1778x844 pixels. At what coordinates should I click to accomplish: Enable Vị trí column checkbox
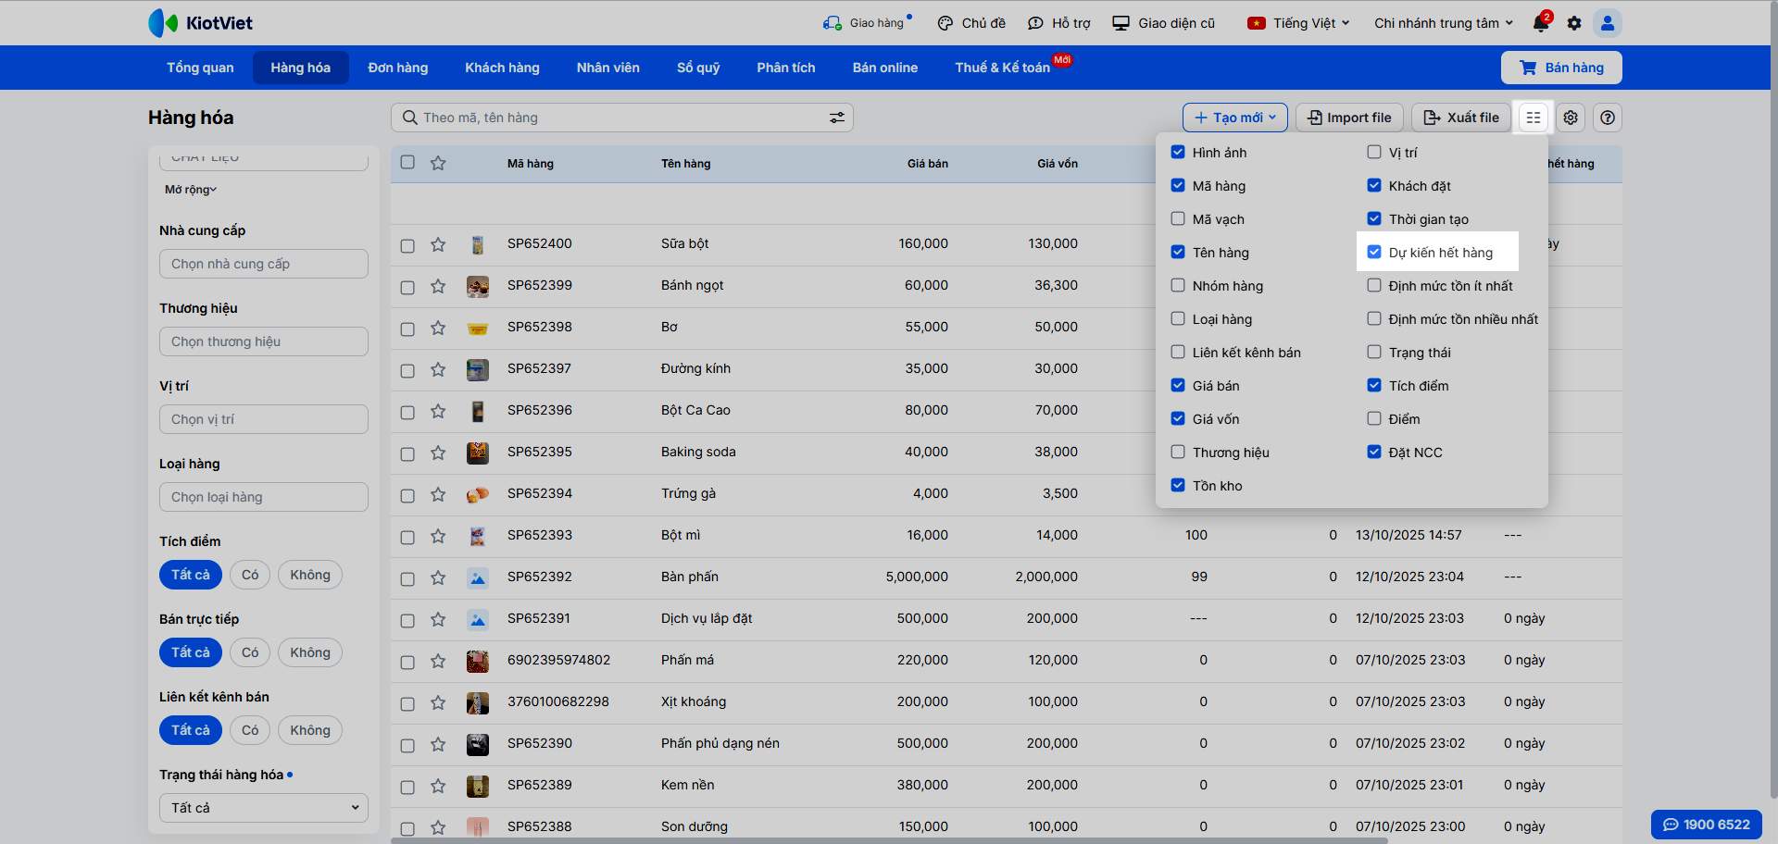tap(1374, 152)
